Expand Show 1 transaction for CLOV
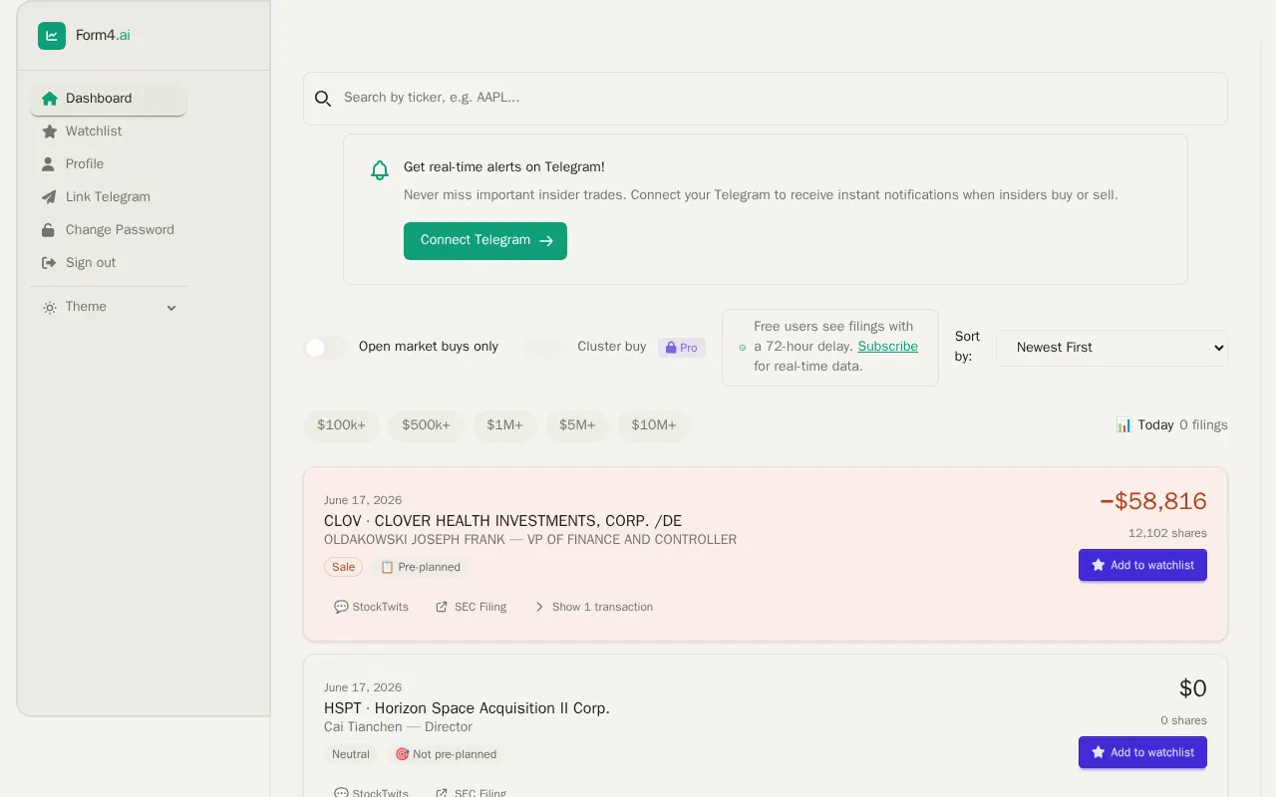Viewport: 1276px width, 797px height. coord(593,607)
